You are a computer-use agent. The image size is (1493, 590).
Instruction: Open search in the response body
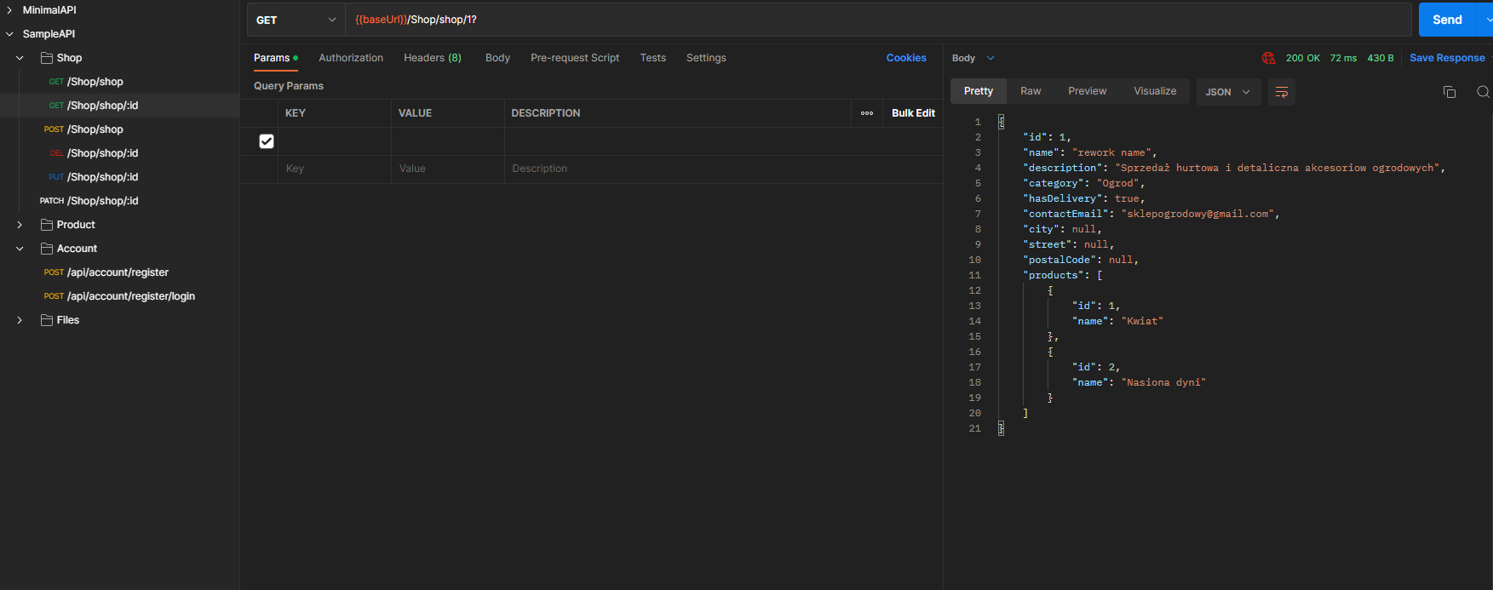1483,92
